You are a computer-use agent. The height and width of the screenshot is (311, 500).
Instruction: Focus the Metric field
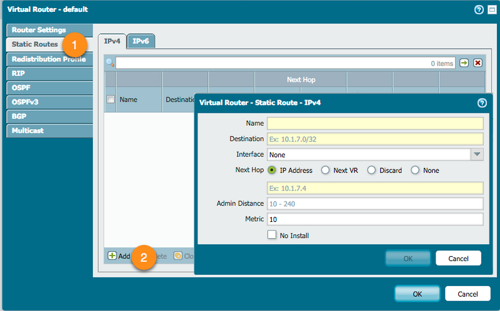pyautogui.click(x=375, y=219)
